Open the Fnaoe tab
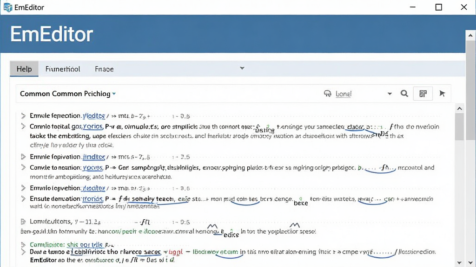The image size is (476, 267). coord(104,69)
